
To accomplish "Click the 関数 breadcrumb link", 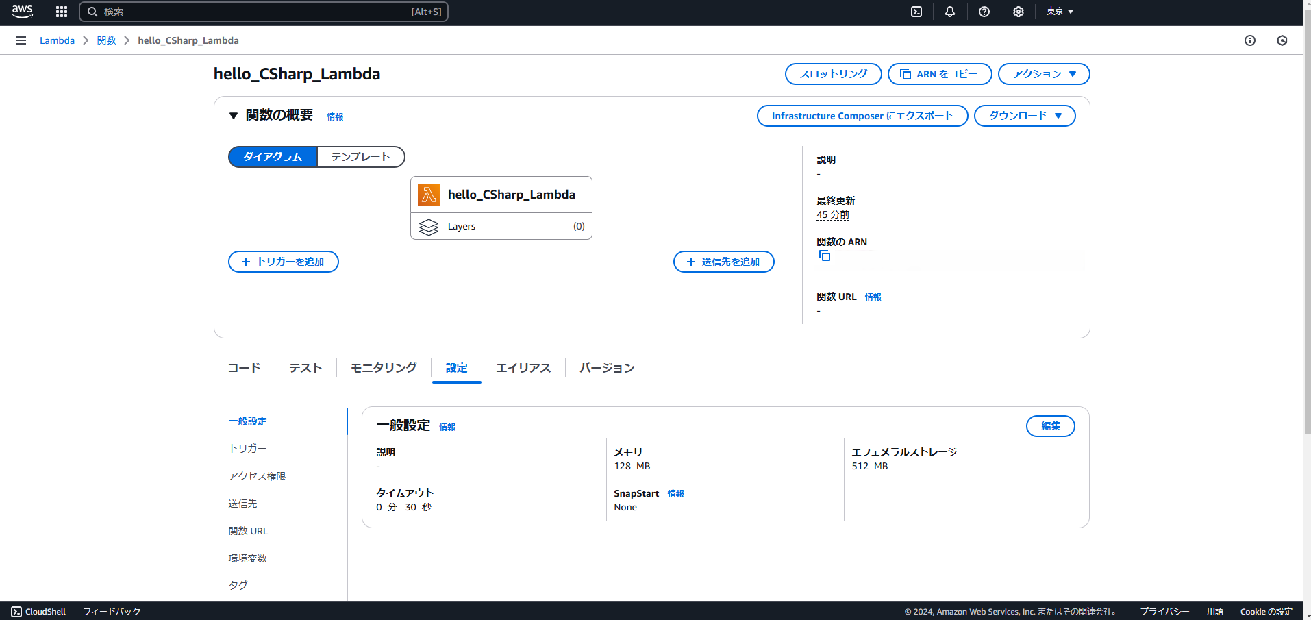I will [106, 40].
